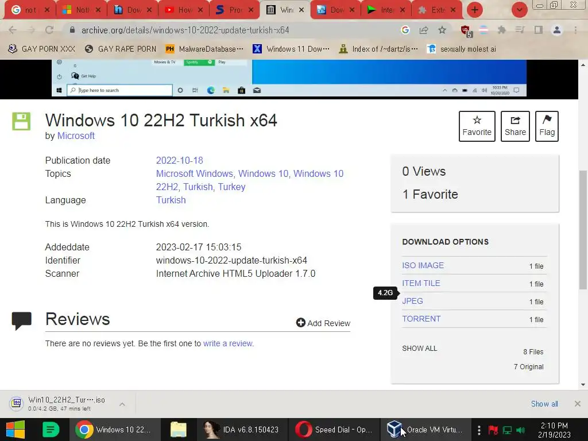Toggle the browser side panel icon
The height and width of the screenshot is (441, 588).
539,30
